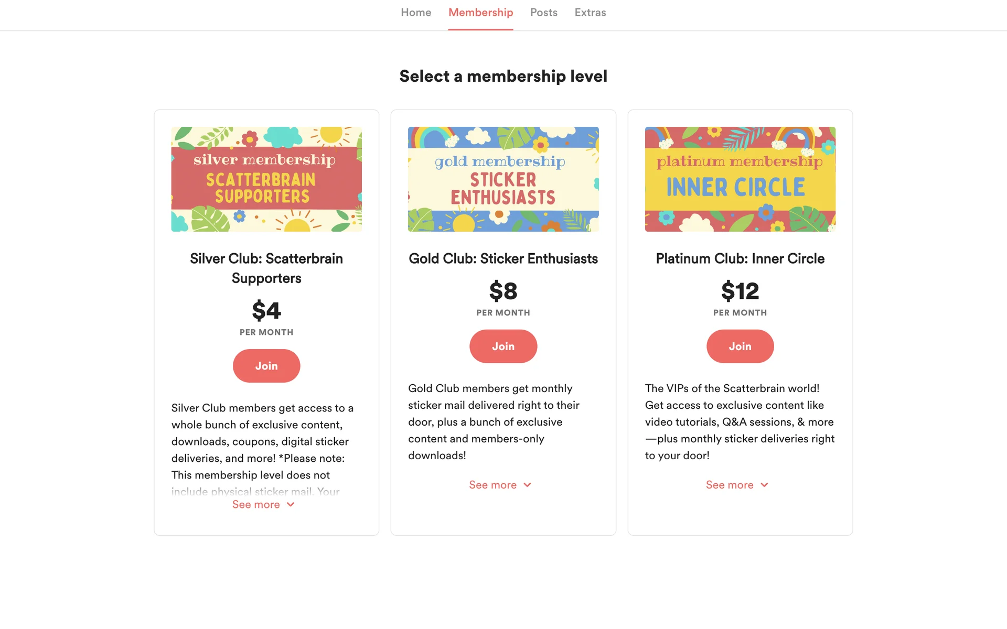Click the gold membership banner image
This screenshot has width=1007, height=629.
tap(503, 179)
